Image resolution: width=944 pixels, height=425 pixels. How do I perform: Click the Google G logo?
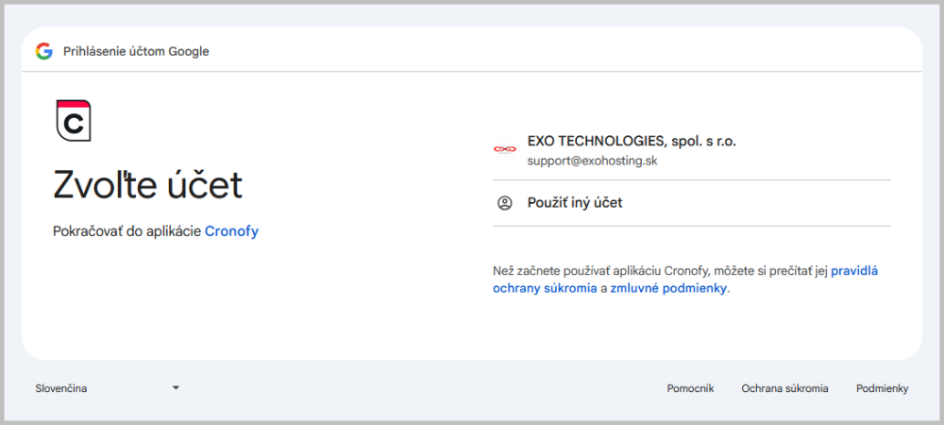43,51
